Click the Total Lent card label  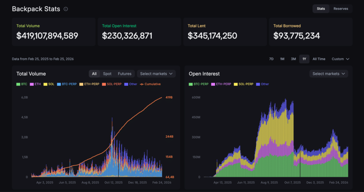pos(197,26)
